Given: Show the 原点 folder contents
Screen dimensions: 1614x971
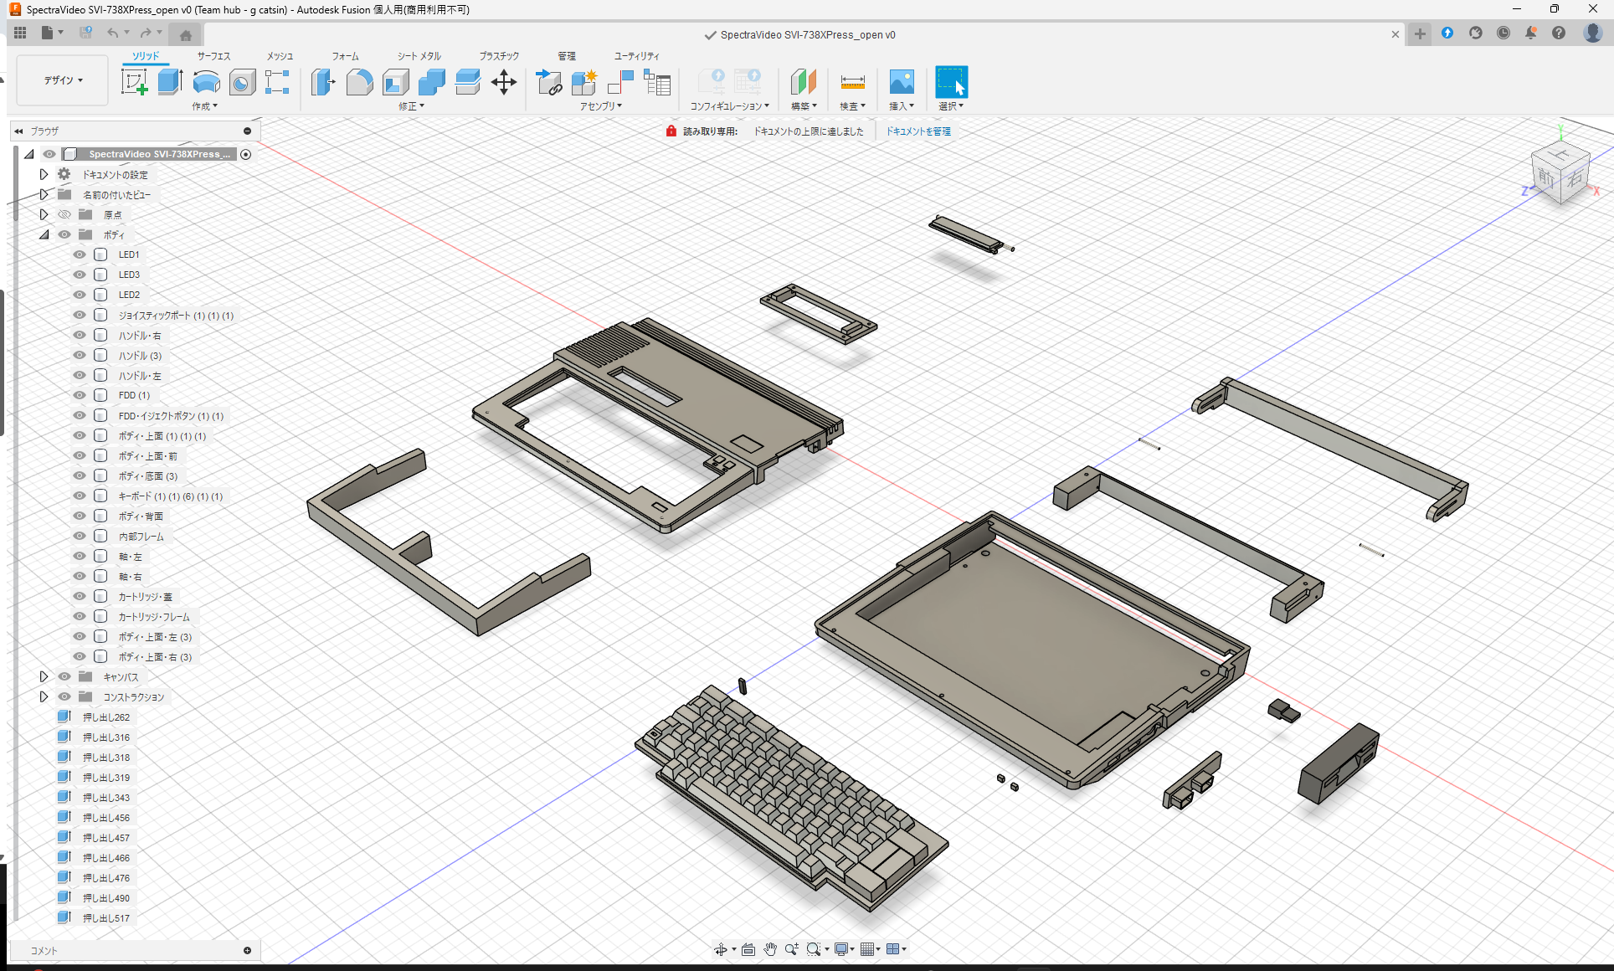Looking at the screenshot, I should click(x=44, y=214).
